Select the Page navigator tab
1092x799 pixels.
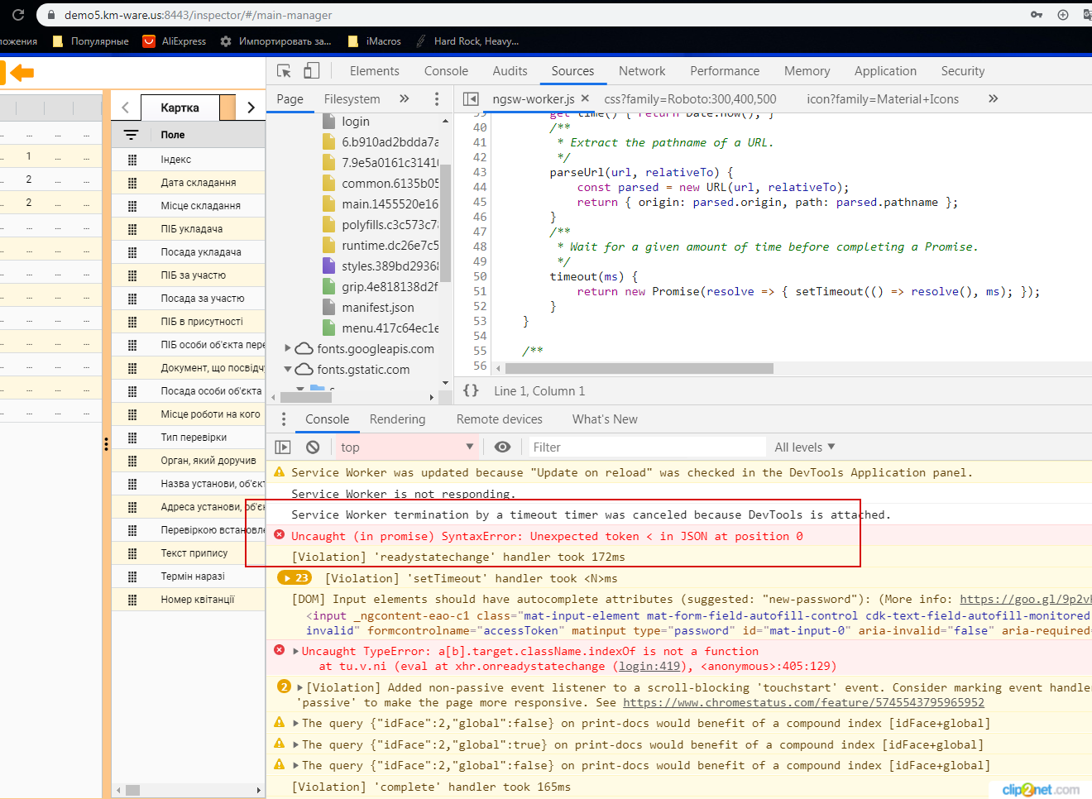tap(290, 99)
